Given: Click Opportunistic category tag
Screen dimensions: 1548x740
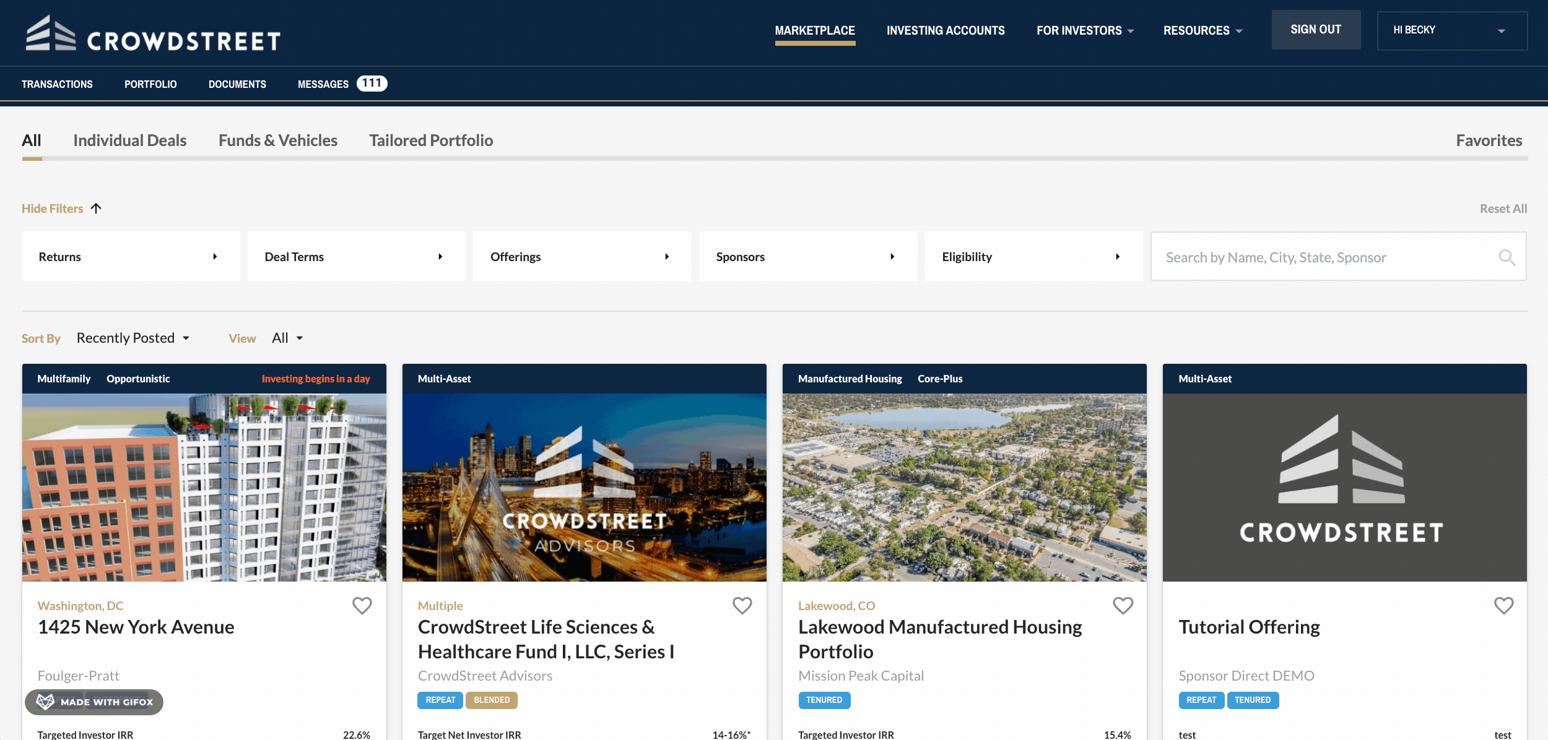Looking at the screenshot, I should pos(138,379).
